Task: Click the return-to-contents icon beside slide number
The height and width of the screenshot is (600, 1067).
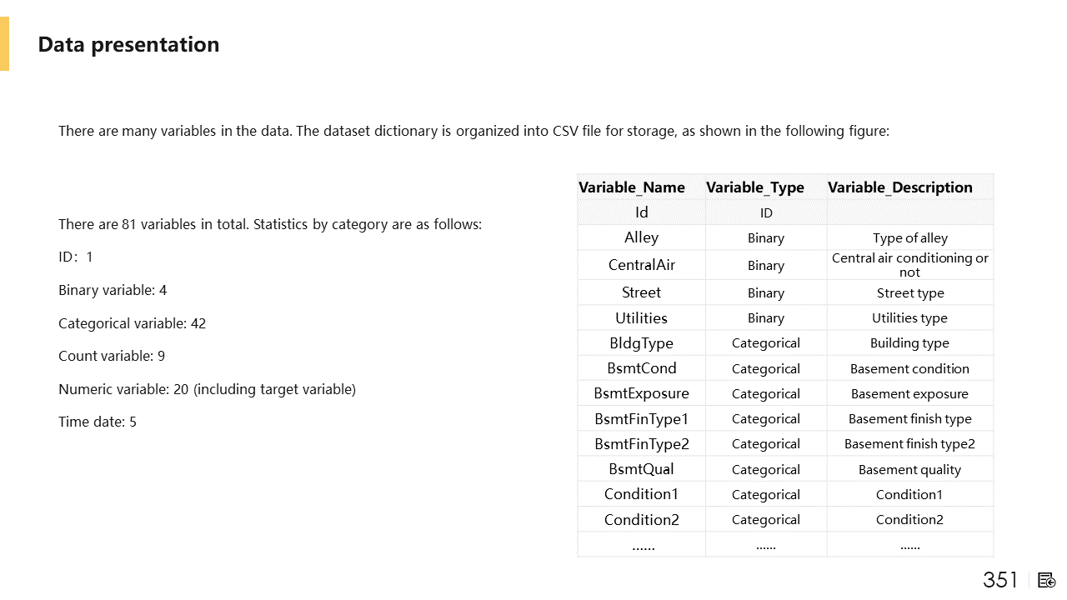Action: click(x=1047, y=580)
